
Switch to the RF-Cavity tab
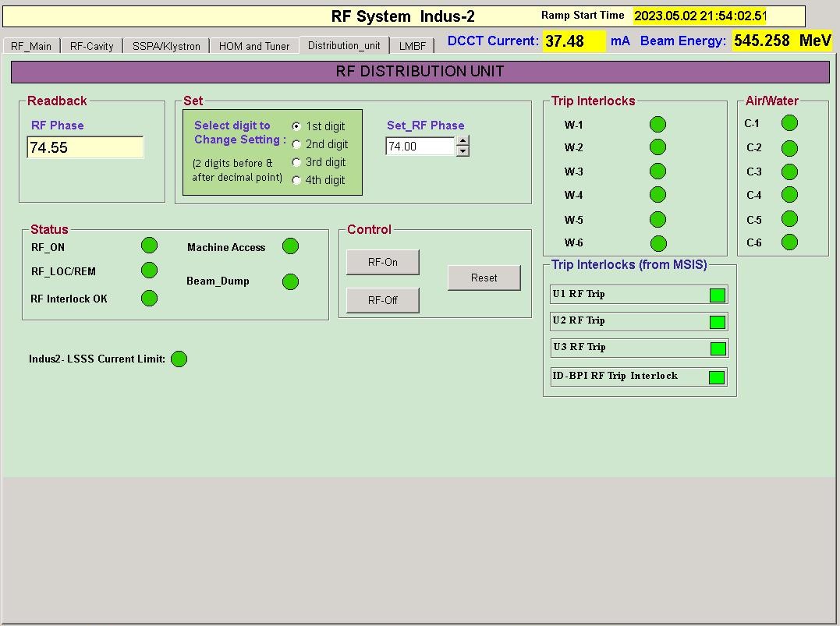[x=91, y=46]
